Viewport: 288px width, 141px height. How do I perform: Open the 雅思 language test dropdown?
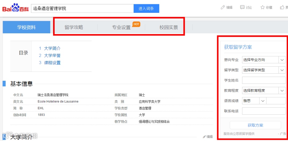[x=254, y=101]
